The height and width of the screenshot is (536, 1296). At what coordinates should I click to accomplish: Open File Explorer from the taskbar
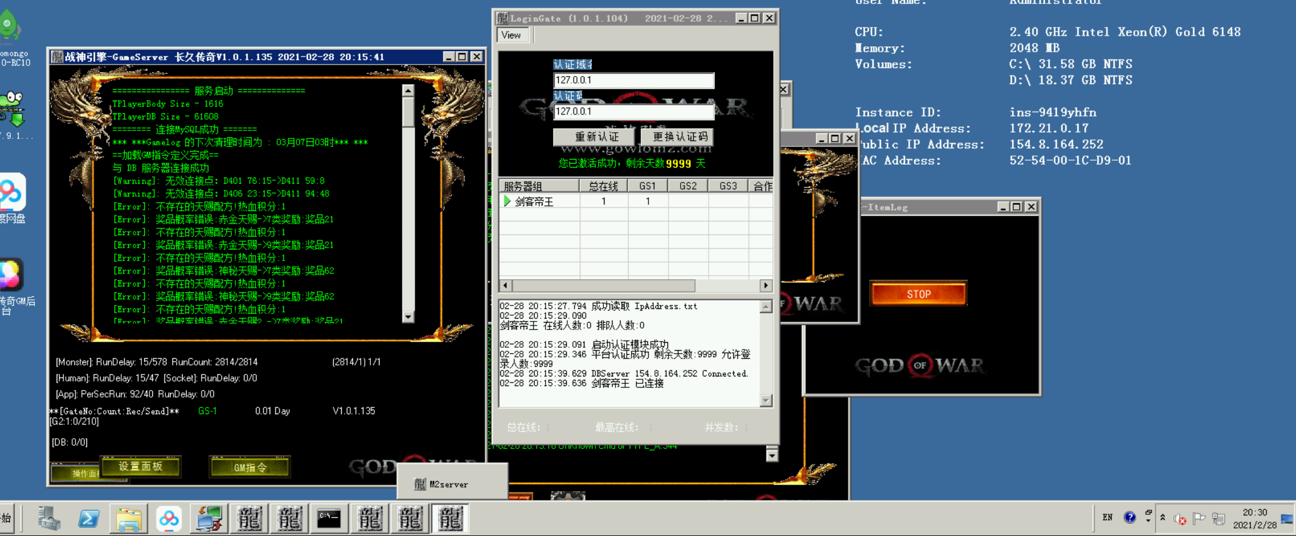tap(129, 519)
